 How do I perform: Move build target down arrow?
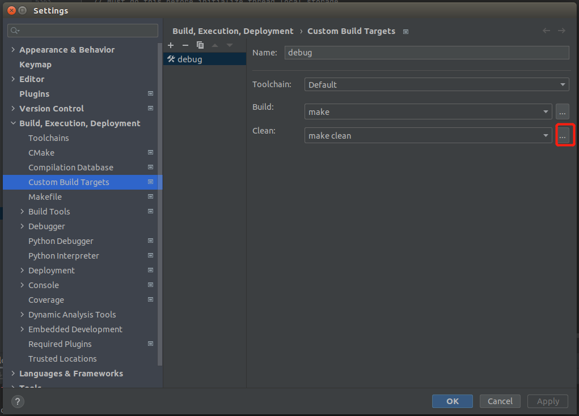click(230, 45)
